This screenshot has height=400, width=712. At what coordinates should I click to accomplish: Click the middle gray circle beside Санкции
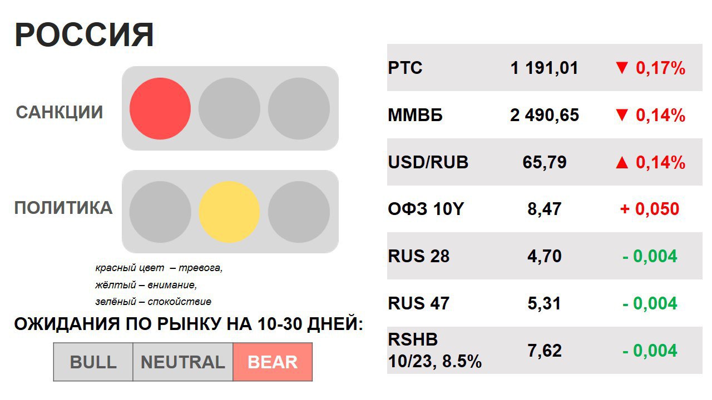[x=229, y=108]
